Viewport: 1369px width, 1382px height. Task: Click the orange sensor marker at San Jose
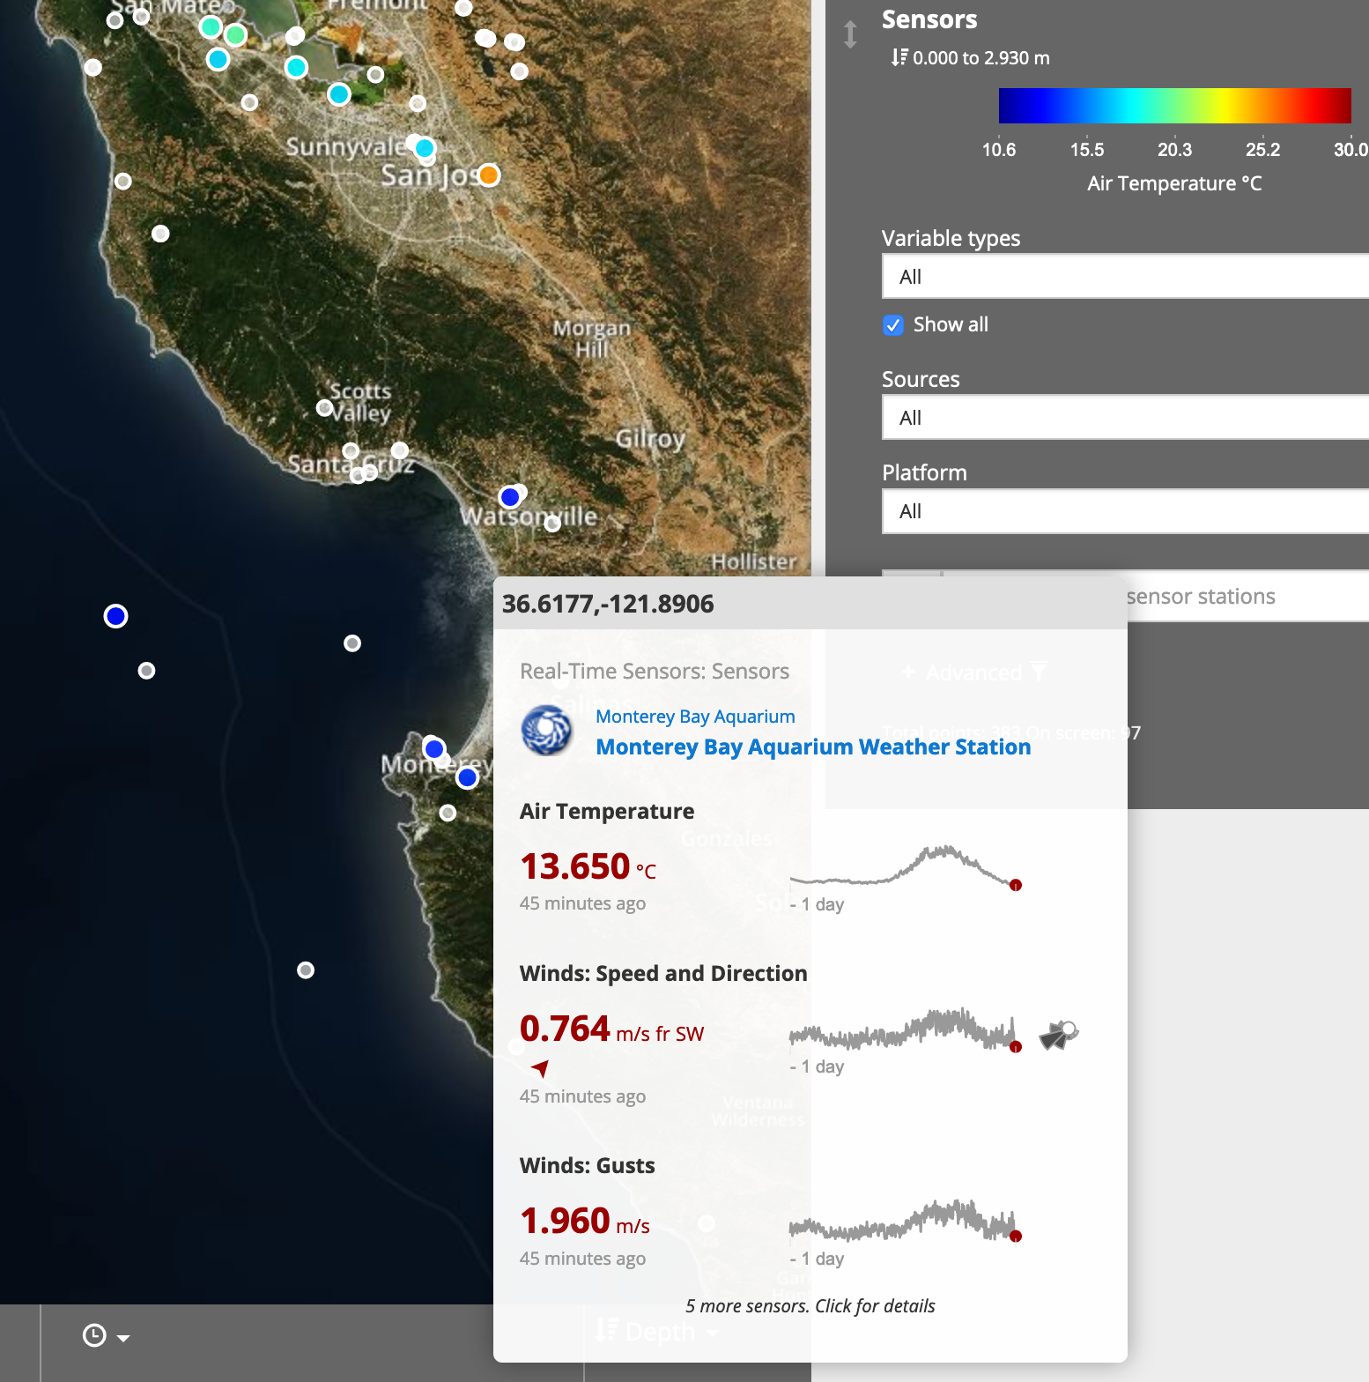pyautogui.click(x=489, y=175)
